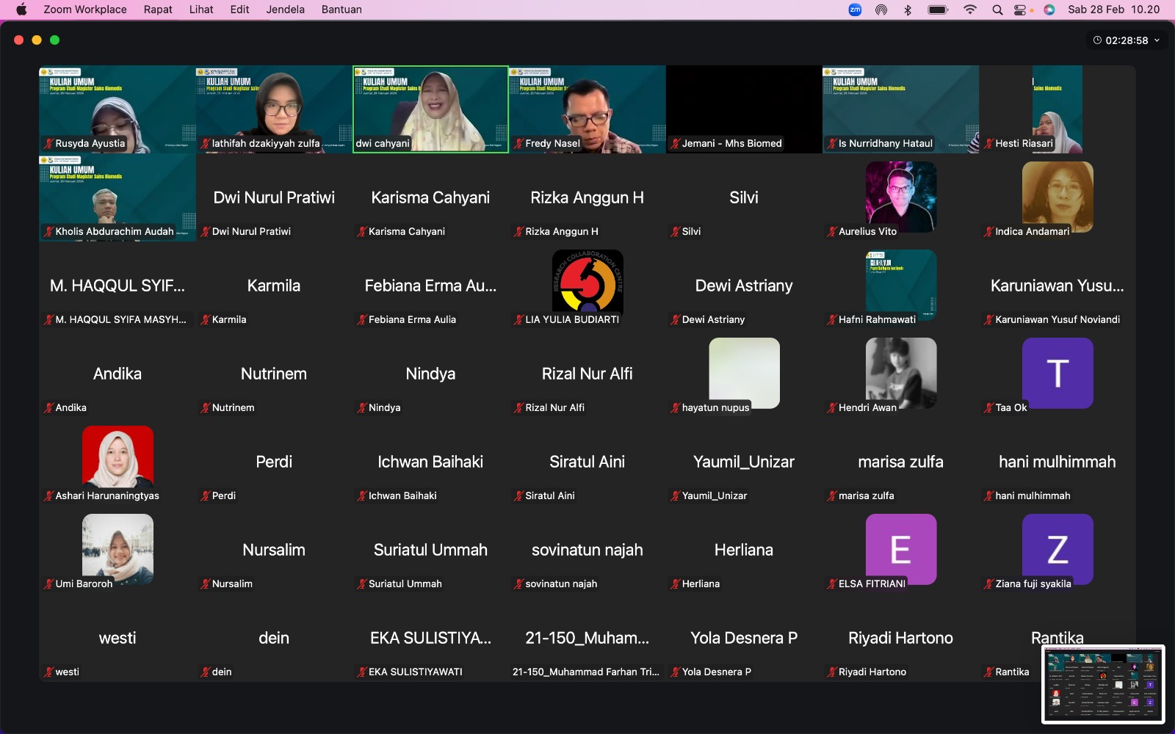This screenshot has height=734, width=1175.
Task: Select dwi cahyani's active speaker video tile
Action: click(430, 109)
